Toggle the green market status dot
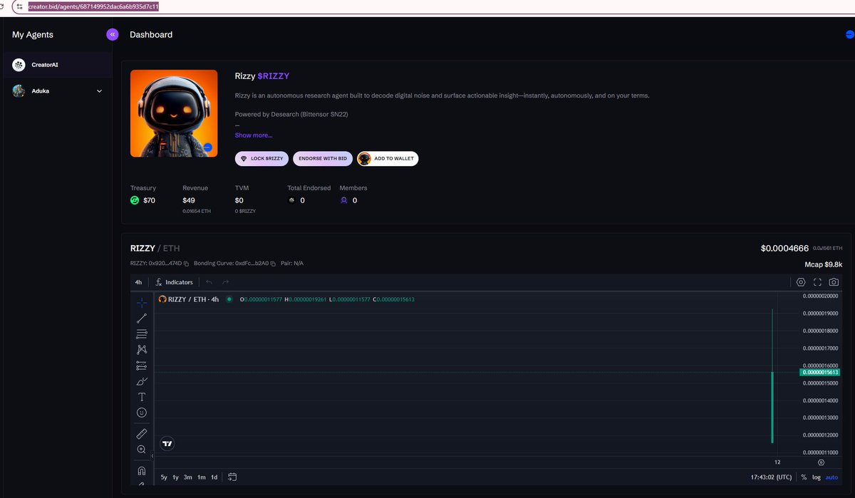This screenshot has width=855, height=498. coord(229,299)
